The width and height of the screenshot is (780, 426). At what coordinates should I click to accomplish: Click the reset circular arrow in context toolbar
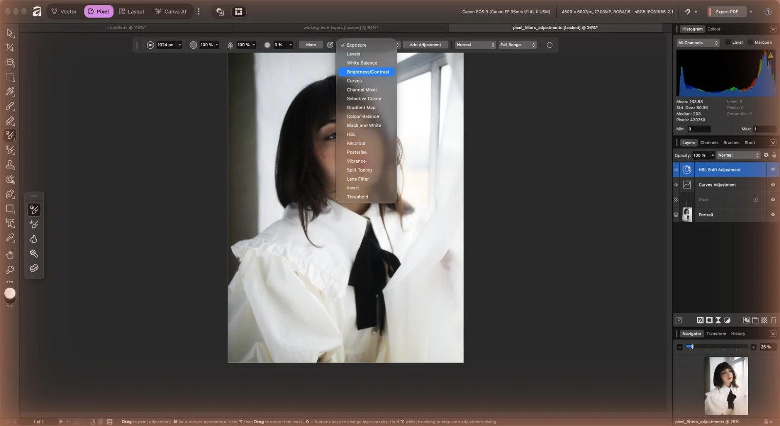pyautogui.click(x=549, y=45)
